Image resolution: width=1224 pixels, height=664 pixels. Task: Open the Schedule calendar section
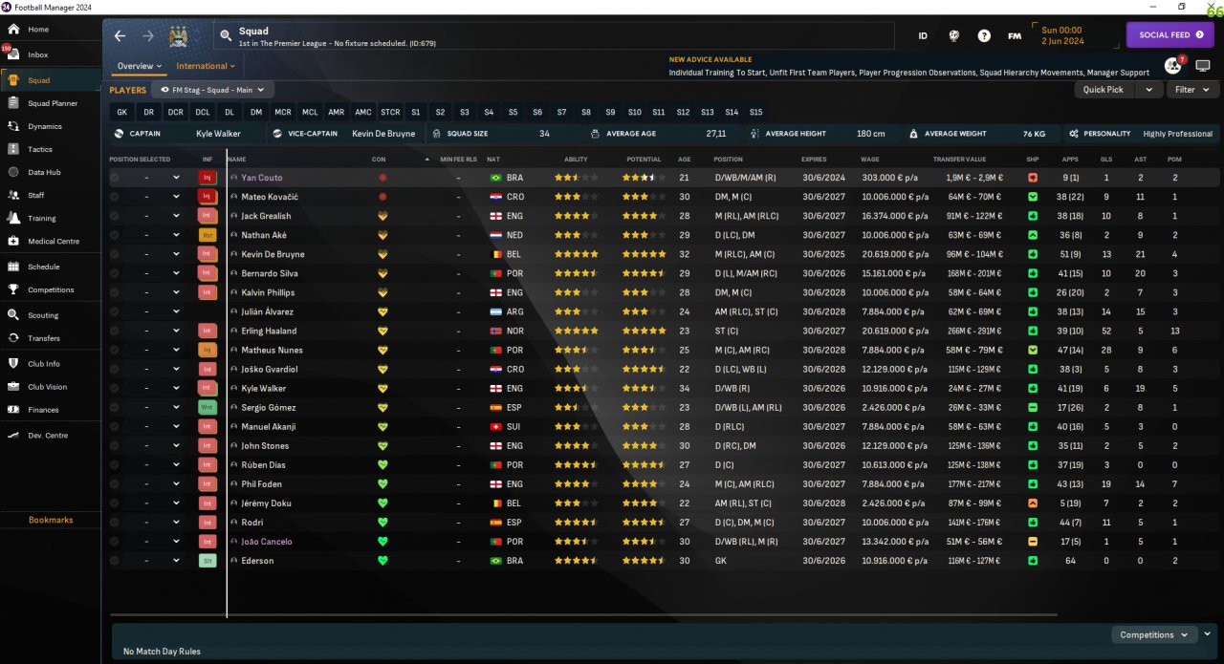tap(43, 267)
